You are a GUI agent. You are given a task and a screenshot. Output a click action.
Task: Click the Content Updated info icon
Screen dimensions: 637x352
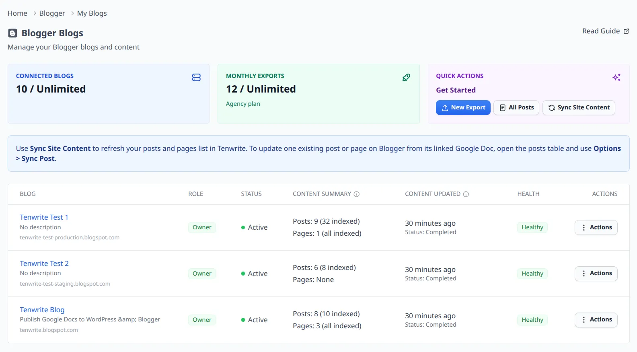pos(466,194)
